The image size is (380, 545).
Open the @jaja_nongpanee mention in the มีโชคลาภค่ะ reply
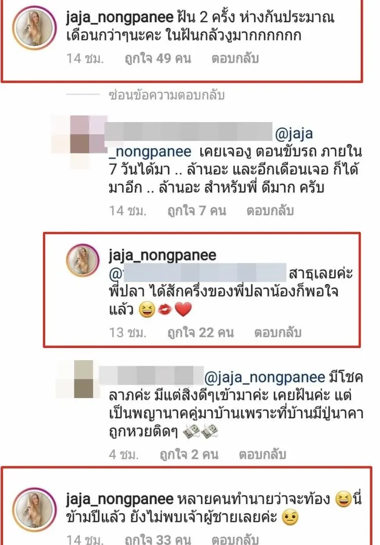(264, 377)
